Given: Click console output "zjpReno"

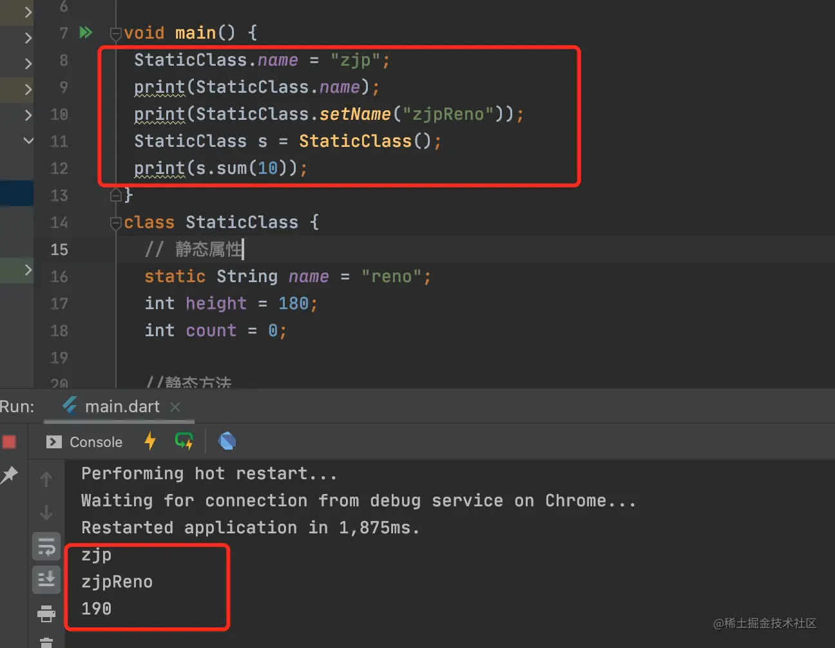Looking at the screenshot, I should coord(117,582).
